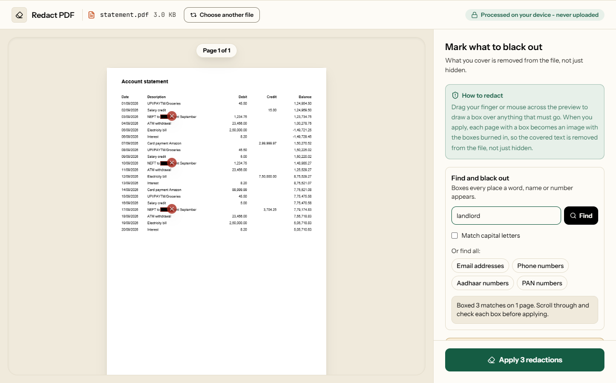
Task: Find all Phone numbers
Action: click(x=540, y=266)
